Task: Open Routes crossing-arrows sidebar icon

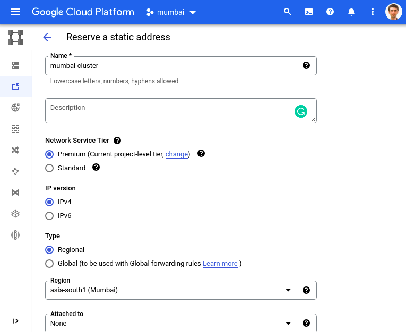Action: pos(15,150)
